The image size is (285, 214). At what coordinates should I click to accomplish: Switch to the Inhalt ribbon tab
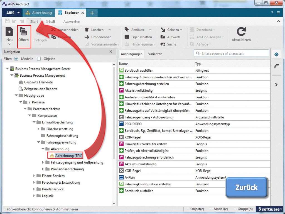[x=51, y=21]
